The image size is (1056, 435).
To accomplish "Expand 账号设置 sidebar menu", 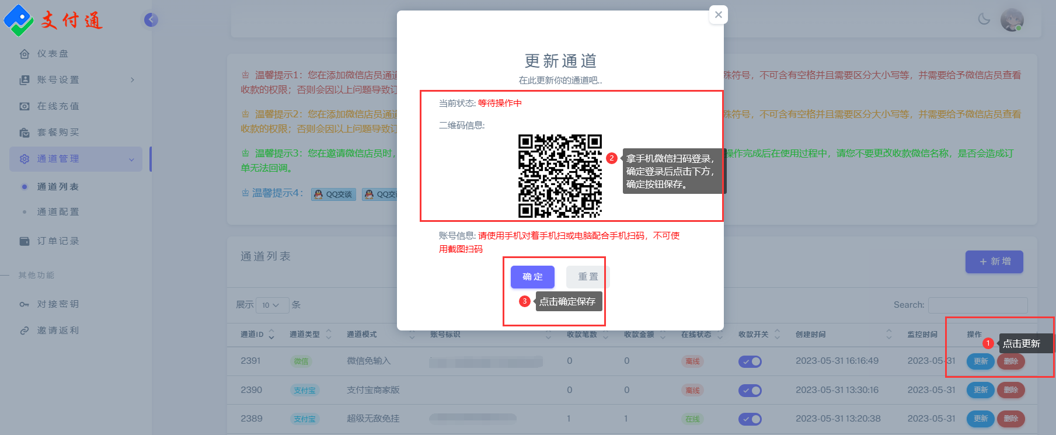I will (x=76, y=80).
